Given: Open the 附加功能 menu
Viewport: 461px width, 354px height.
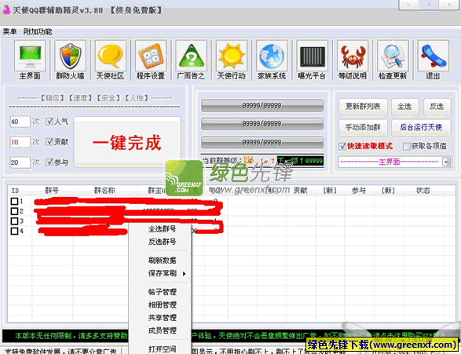Looking at the screenshot, I should [x=38, y=31].
